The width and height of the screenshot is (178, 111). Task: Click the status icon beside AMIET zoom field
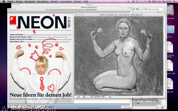click(x=84, y=97)
